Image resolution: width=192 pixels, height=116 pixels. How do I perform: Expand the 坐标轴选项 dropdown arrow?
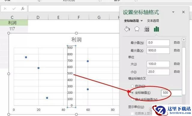142,21
